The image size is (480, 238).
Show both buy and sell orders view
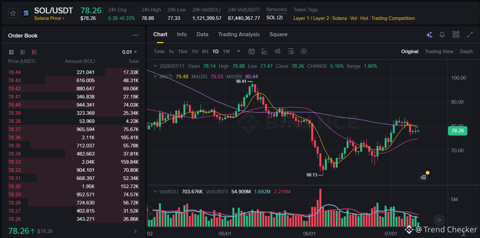click(11, 52)
